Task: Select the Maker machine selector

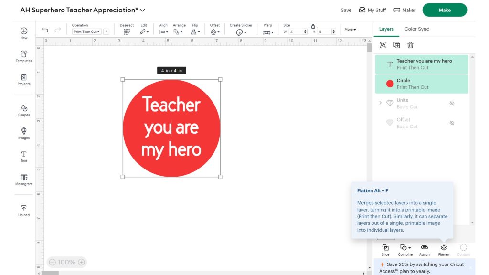Action: pos(404,10)
